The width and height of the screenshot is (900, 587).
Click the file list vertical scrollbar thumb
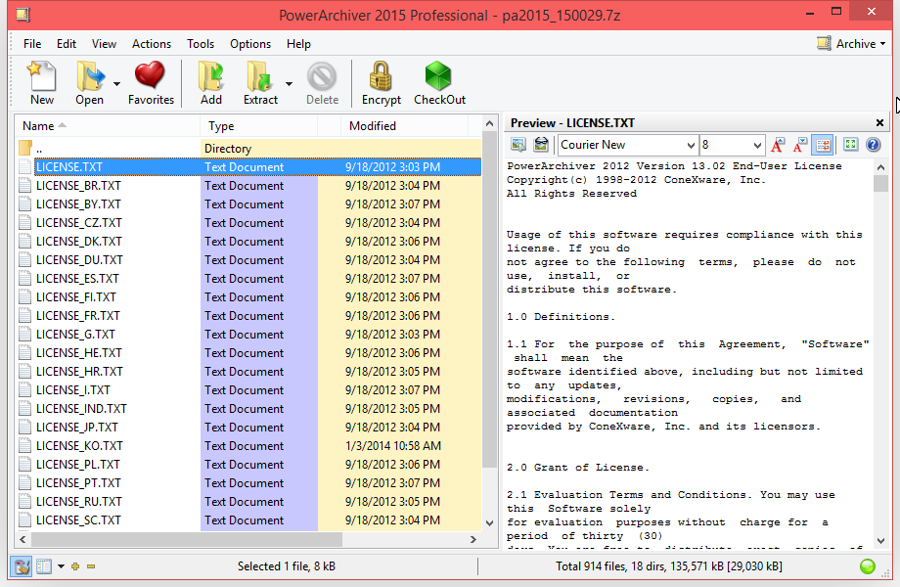pos(489,299)
